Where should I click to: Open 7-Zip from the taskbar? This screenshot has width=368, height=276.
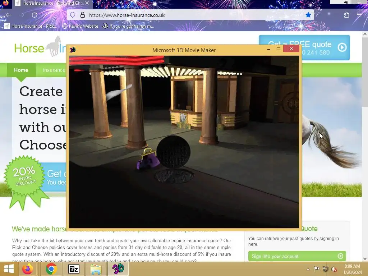pos(73,269)
